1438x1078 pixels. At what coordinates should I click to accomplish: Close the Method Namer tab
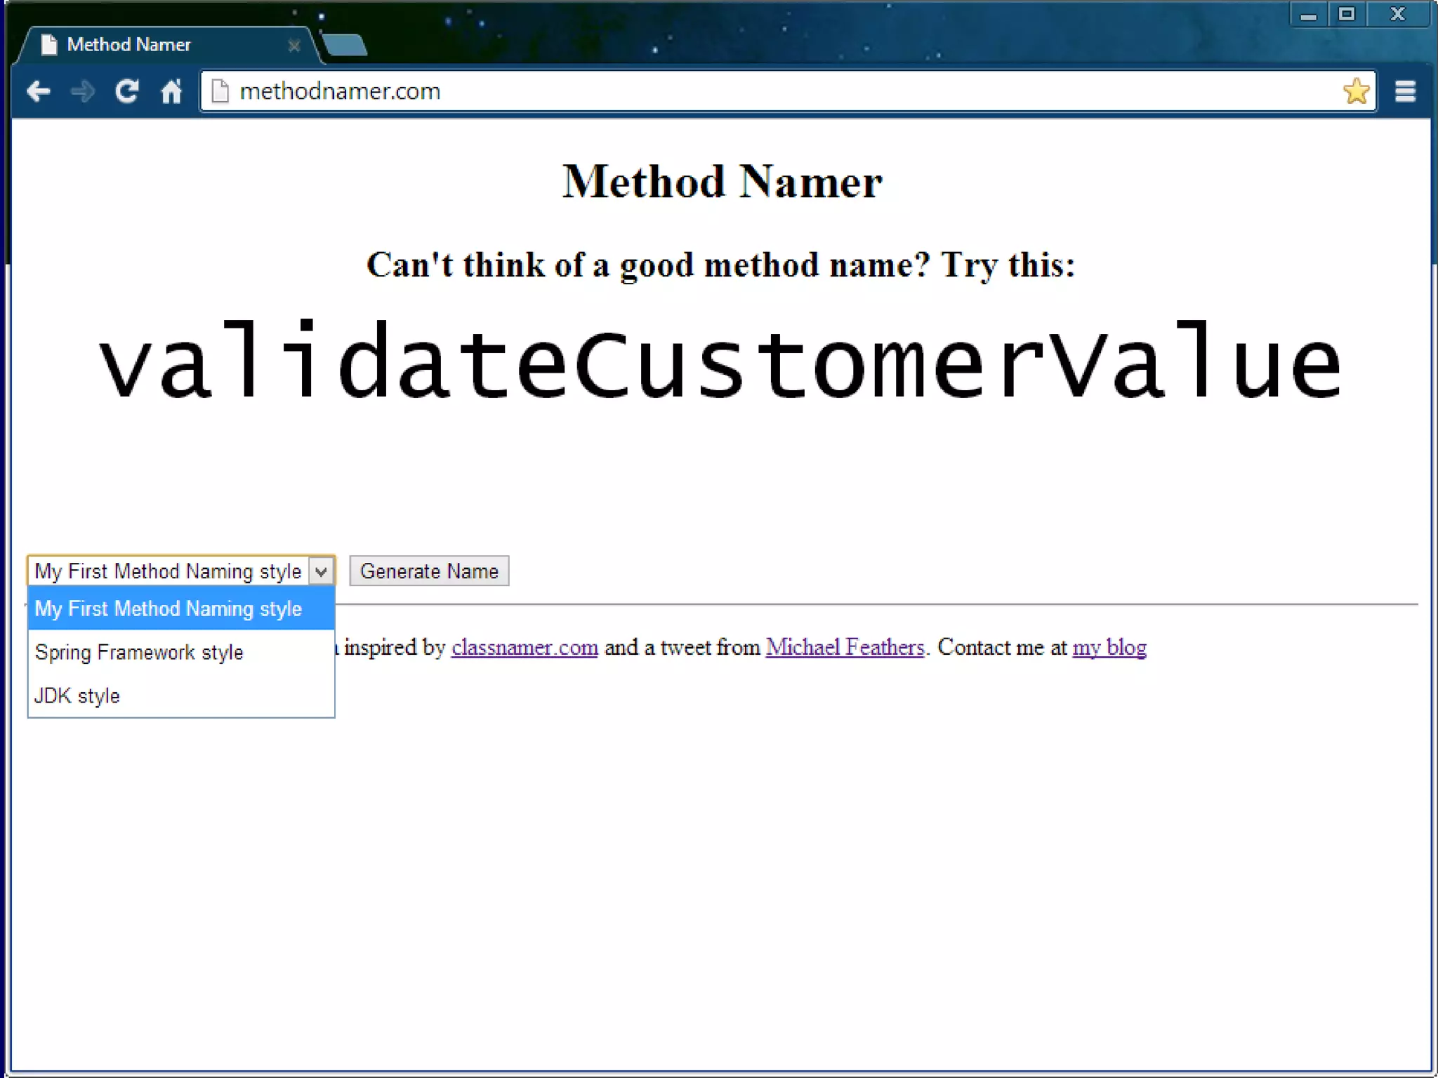294,46
